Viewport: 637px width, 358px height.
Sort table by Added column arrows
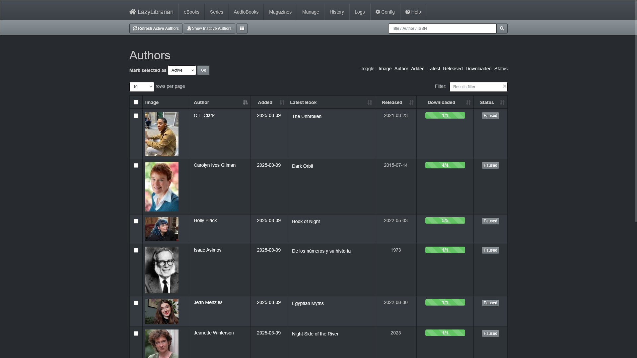282,102
